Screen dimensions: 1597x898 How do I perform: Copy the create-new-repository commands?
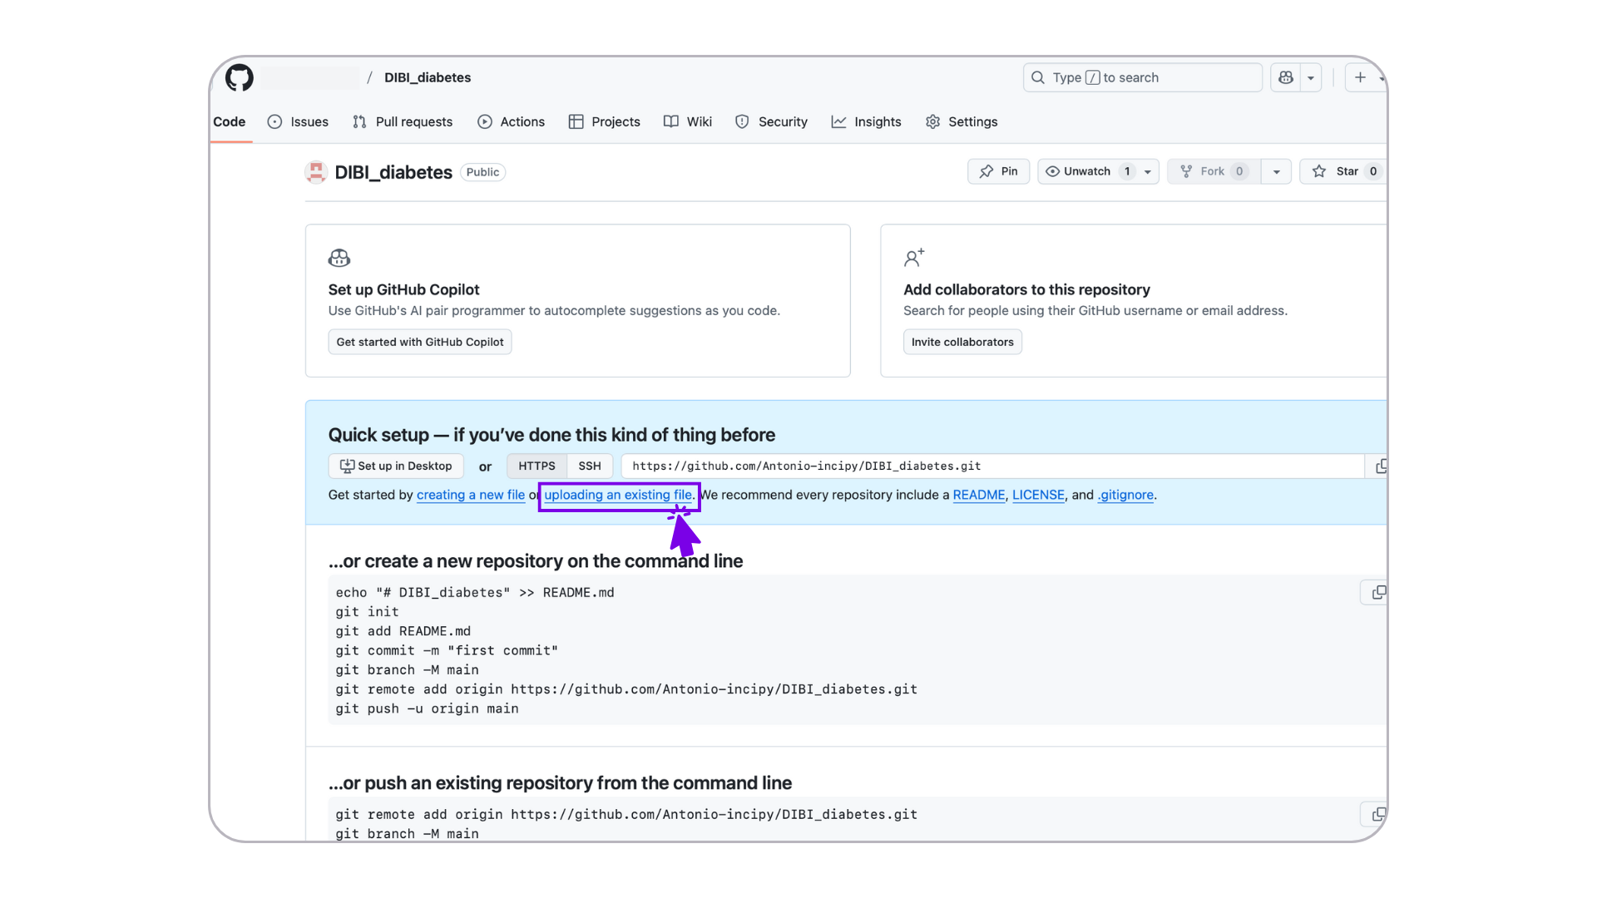point(1378,592)
